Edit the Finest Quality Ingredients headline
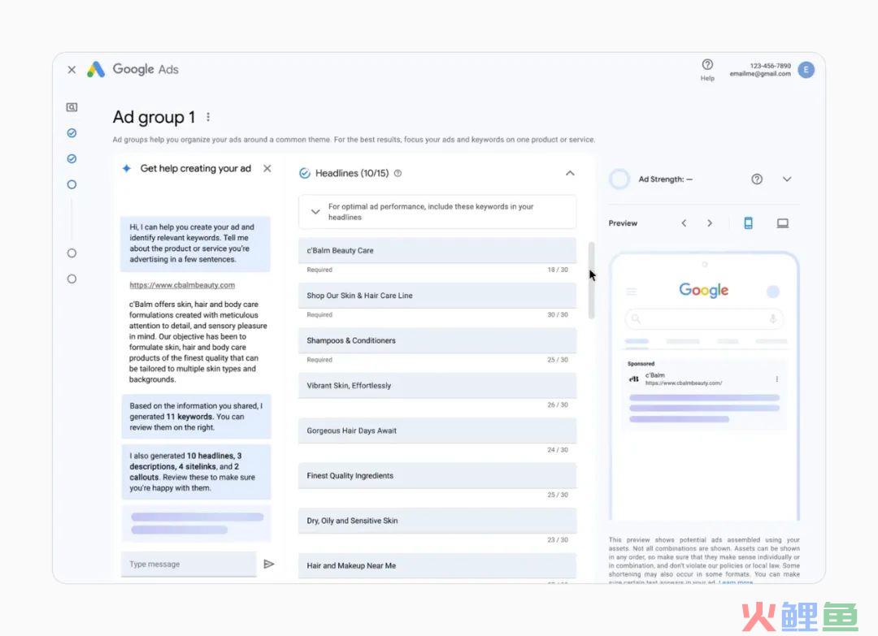The height and width of the screenshot is (636, 878). click(x=437, y=475)
